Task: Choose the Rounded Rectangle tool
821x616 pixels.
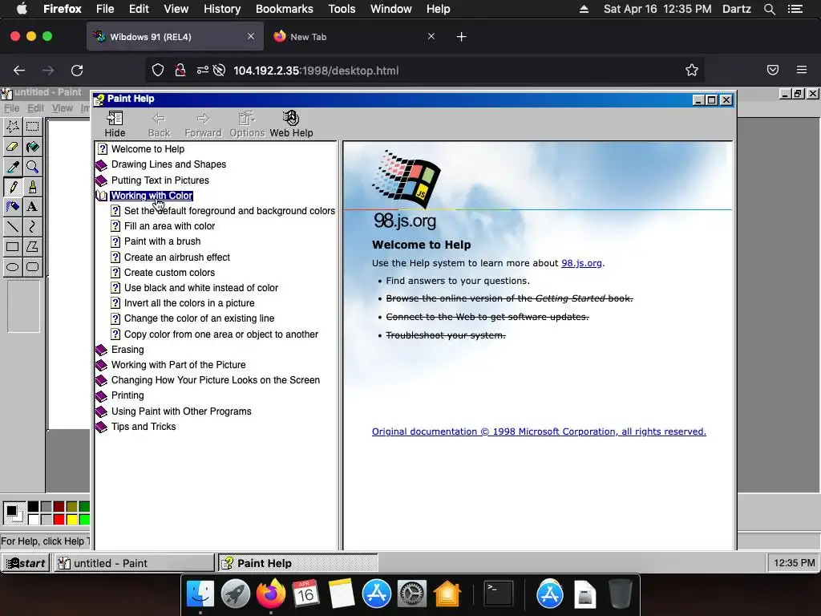Action: [32, 266]
